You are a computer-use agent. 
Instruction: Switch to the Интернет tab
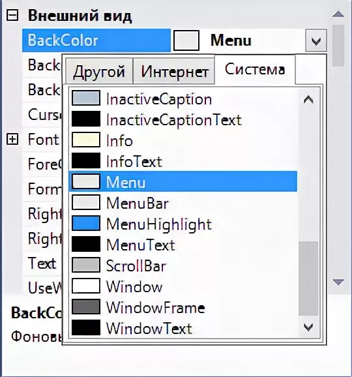click(x=174, y=71)
